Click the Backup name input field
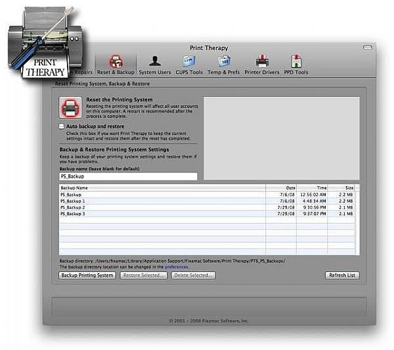The width and height of the screenshot is (394, 350). click(x=128, y=176)
